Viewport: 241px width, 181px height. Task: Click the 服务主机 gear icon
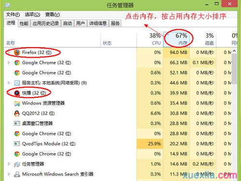coord(17,83)
